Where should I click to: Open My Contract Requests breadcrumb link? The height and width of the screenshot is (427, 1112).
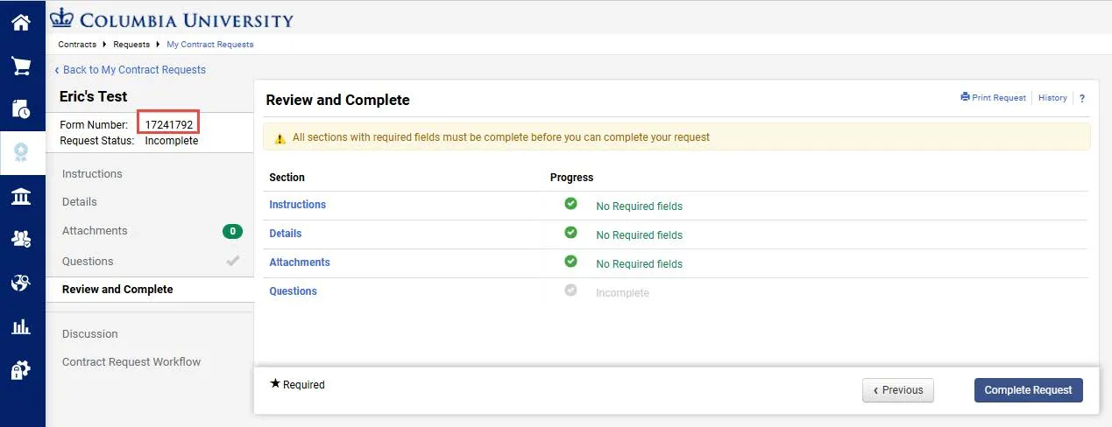[x=210, y=44]
